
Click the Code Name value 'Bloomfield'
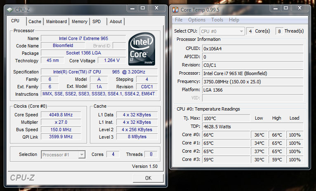[x=63, y=45]
